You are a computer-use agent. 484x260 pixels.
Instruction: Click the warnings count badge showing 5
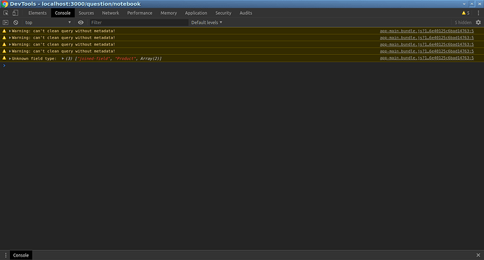click(466, 13)
